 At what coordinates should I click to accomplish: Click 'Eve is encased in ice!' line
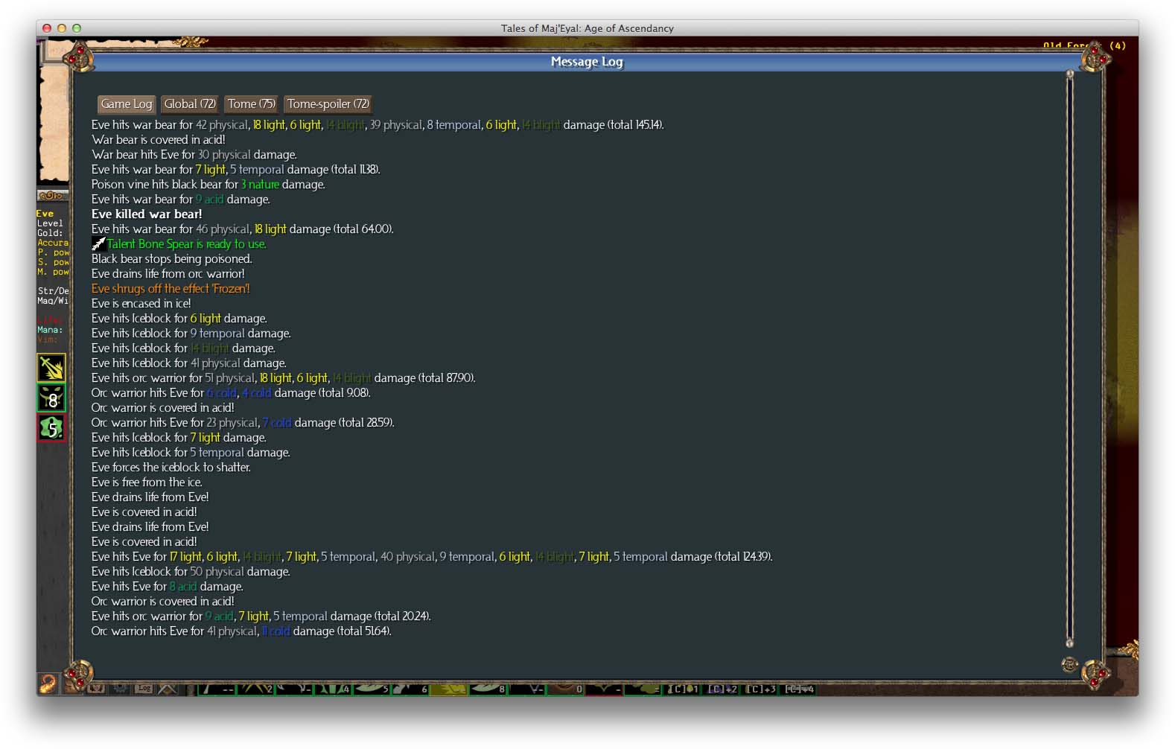tap(141, 304)
